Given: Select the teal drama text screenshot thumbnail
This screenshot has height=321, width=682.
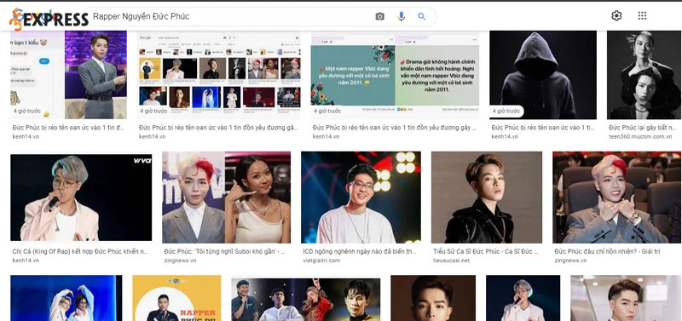Looking at the screenshot, I should pyautogui.click(x=395, y=75).
